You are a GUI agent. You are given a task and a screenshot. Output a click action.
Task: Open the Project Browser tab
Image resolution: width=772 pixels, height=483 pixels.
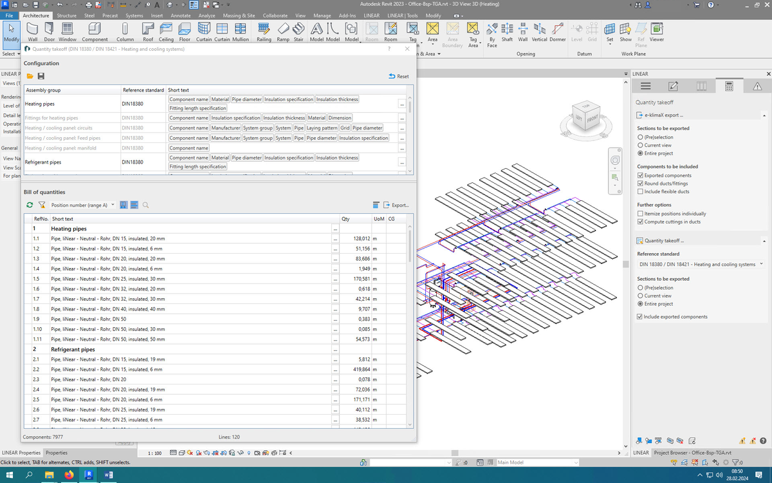tap(692, 453)
